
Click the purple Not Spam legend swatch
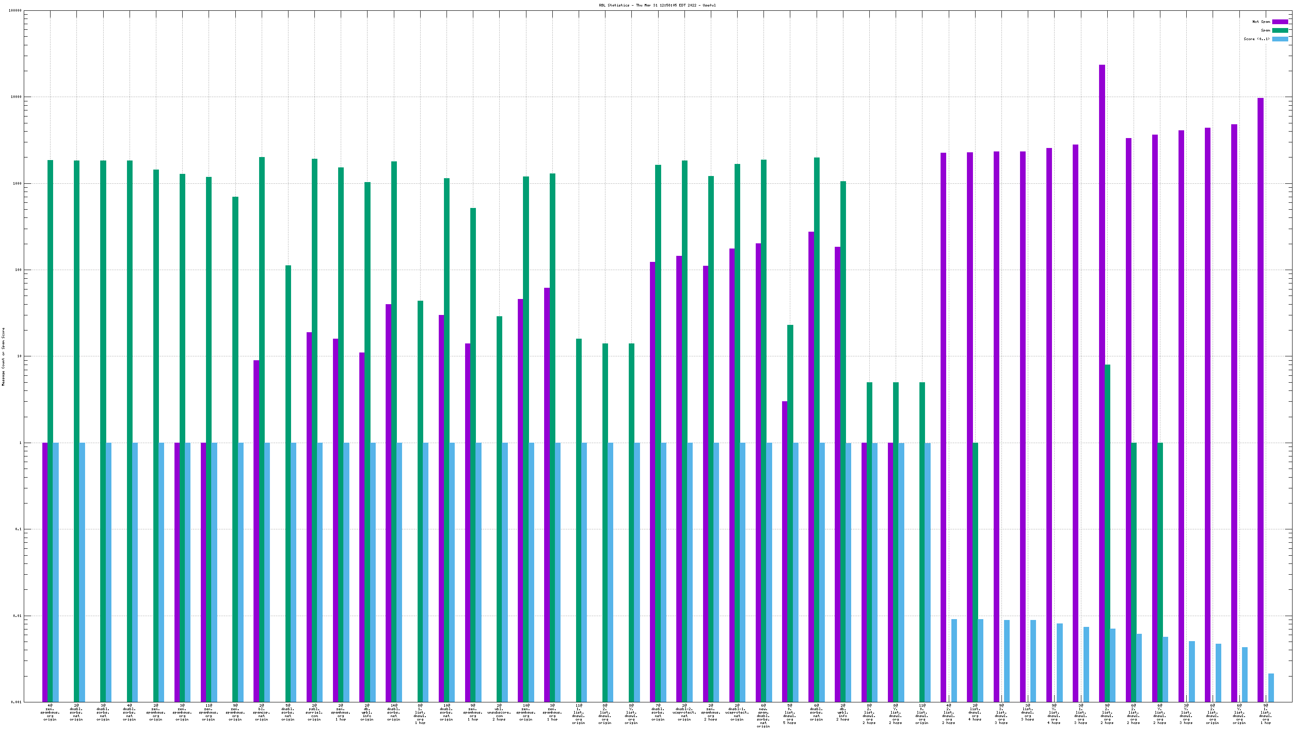coord(1280,22)
